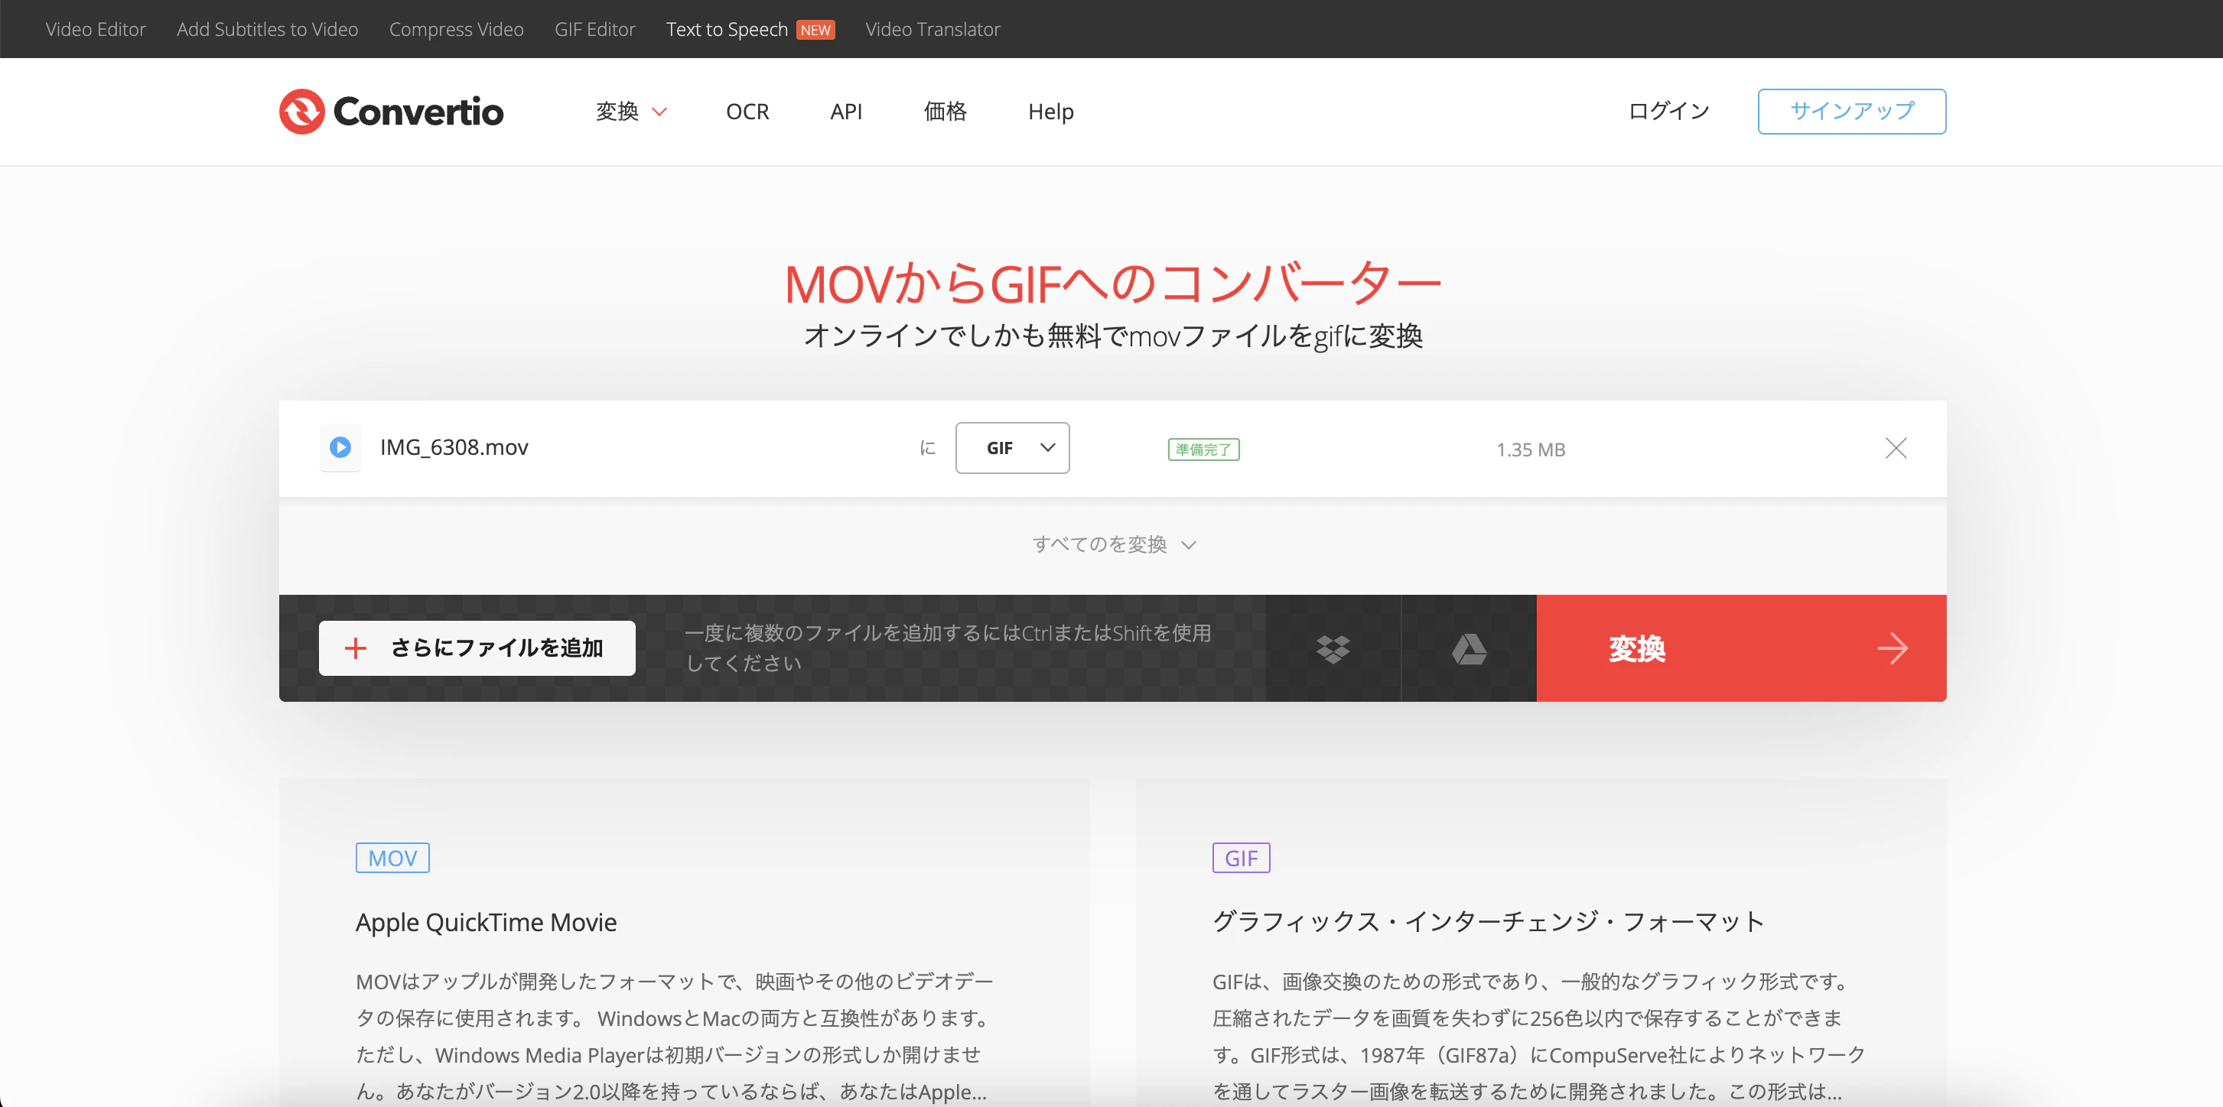Click the purple GIF format tag

1241,858
